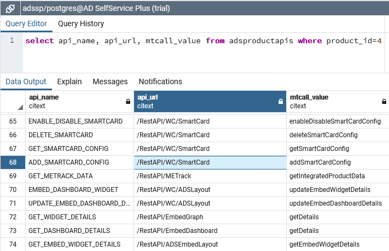Screen dimensions: 389x251
Task: Open the Explain tab
Action: coord(69,81)
